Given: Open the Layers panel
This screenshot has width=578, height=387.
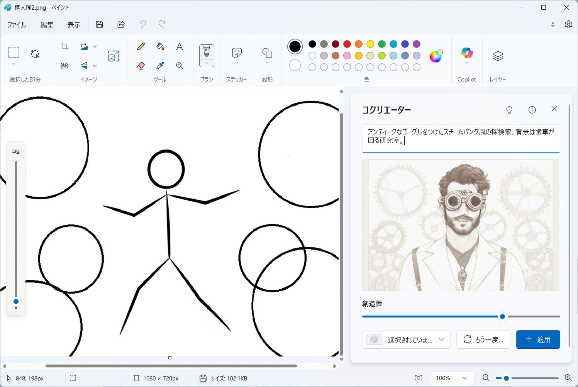Looking at the screenshot, I should 498,56.
